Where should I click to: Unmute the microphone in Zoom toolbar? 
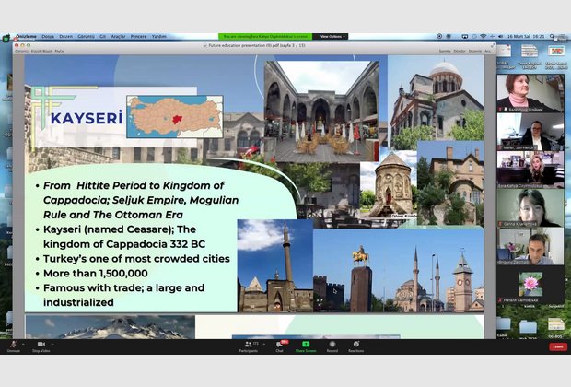[x=14, y=346]
